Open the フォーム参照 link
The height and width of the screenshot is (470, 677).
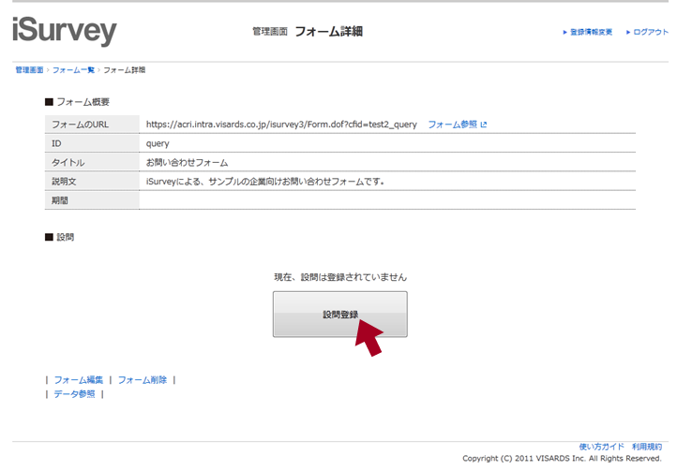pos(452,125)
